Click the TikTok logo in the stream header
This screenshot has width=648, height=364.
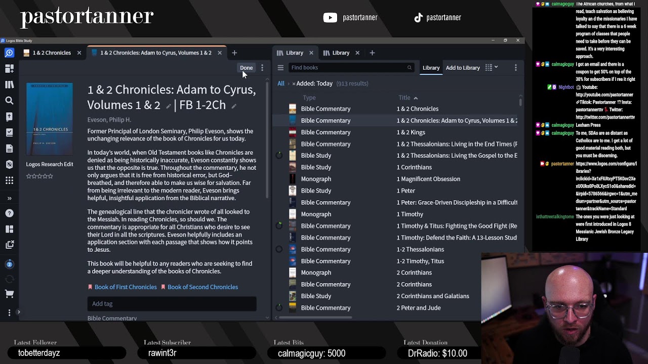(418, 18)
